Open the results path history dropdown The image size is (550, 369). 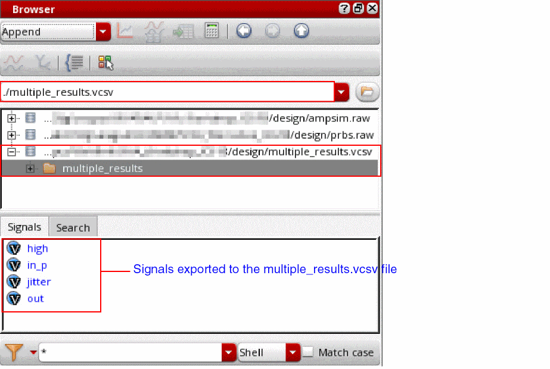pos(341,92)
